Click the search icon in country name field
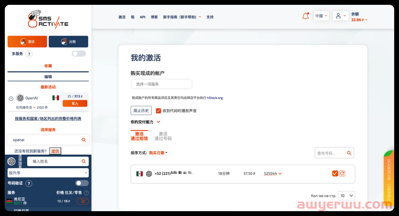399x216 pixels. coord(83,161)
